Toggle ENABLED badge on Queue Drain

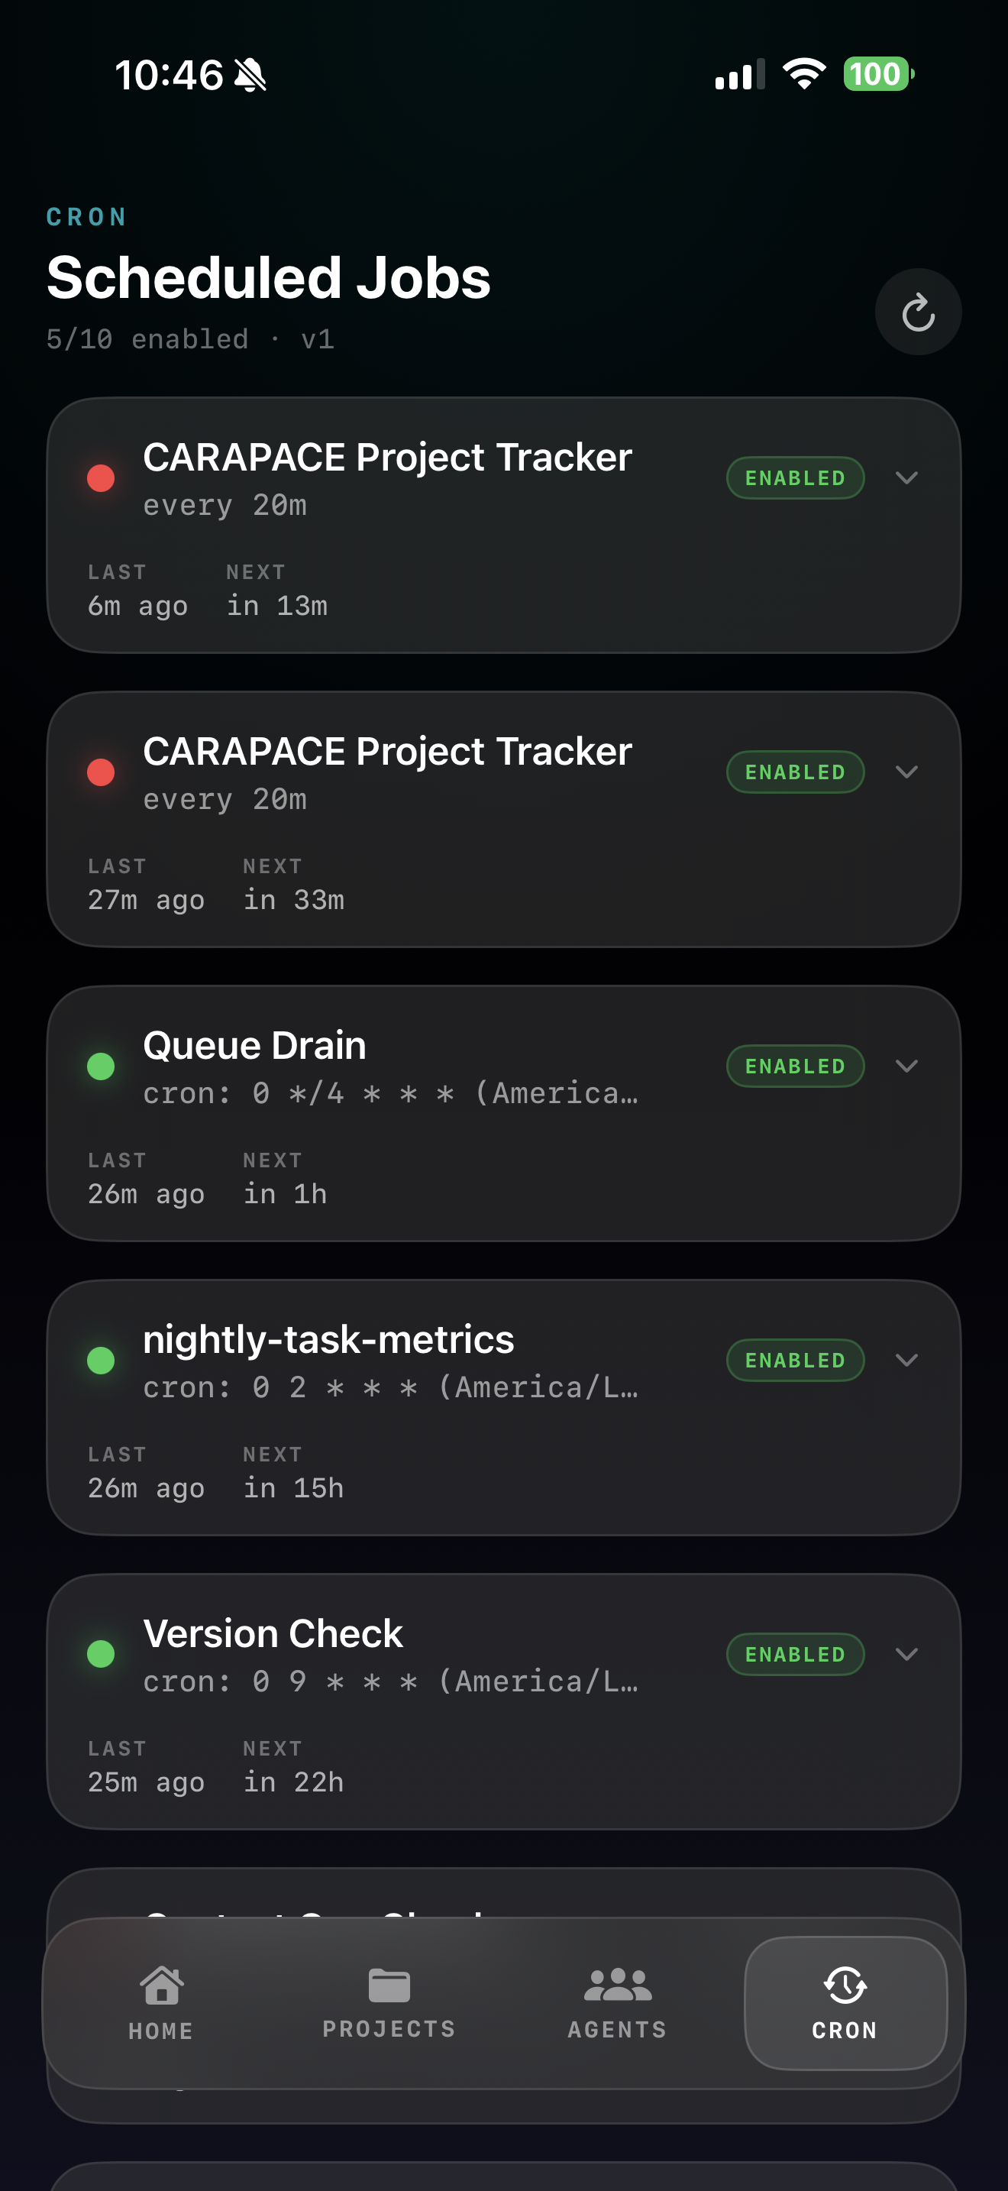coord(795,1066)
